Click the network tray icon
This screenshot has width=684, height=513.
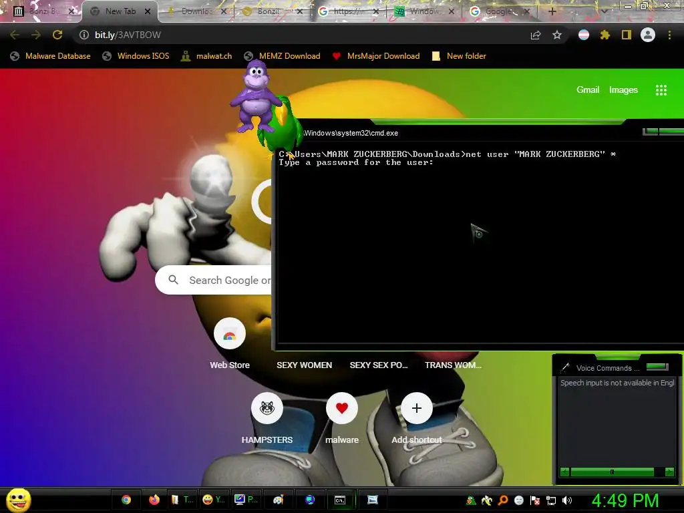551,500
